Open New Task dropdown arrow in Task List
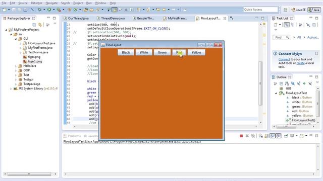Image resolution: width=323 pixels, height=181 pixels. pos(280,25)
